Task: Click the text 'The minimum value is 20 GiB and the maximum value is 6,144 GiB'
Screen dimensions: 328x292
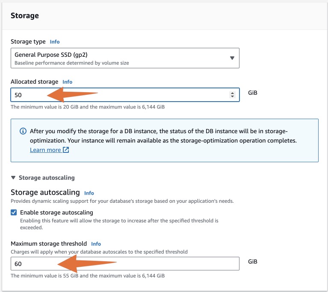Action: click(x=88, y=107)
